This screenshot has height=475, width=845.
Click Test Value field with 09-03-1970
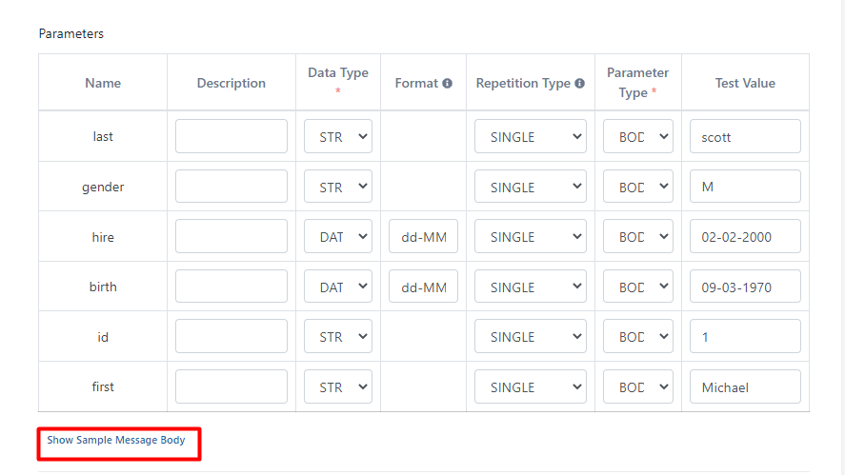click(x=745, y=287)
